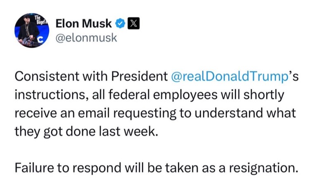320x184 pixels.
Task: Click the @elonmusk handle
Action: (86, 38)
